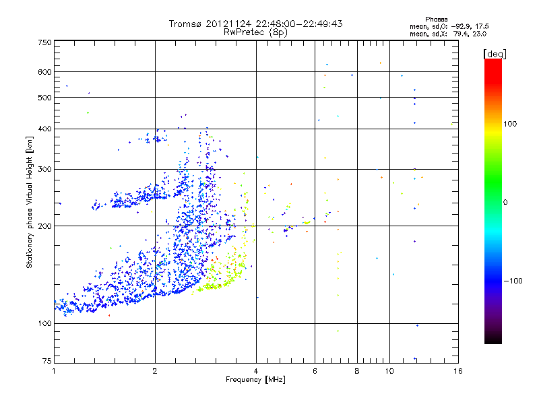Click the "750" tick on the height axis

point(44,42)
